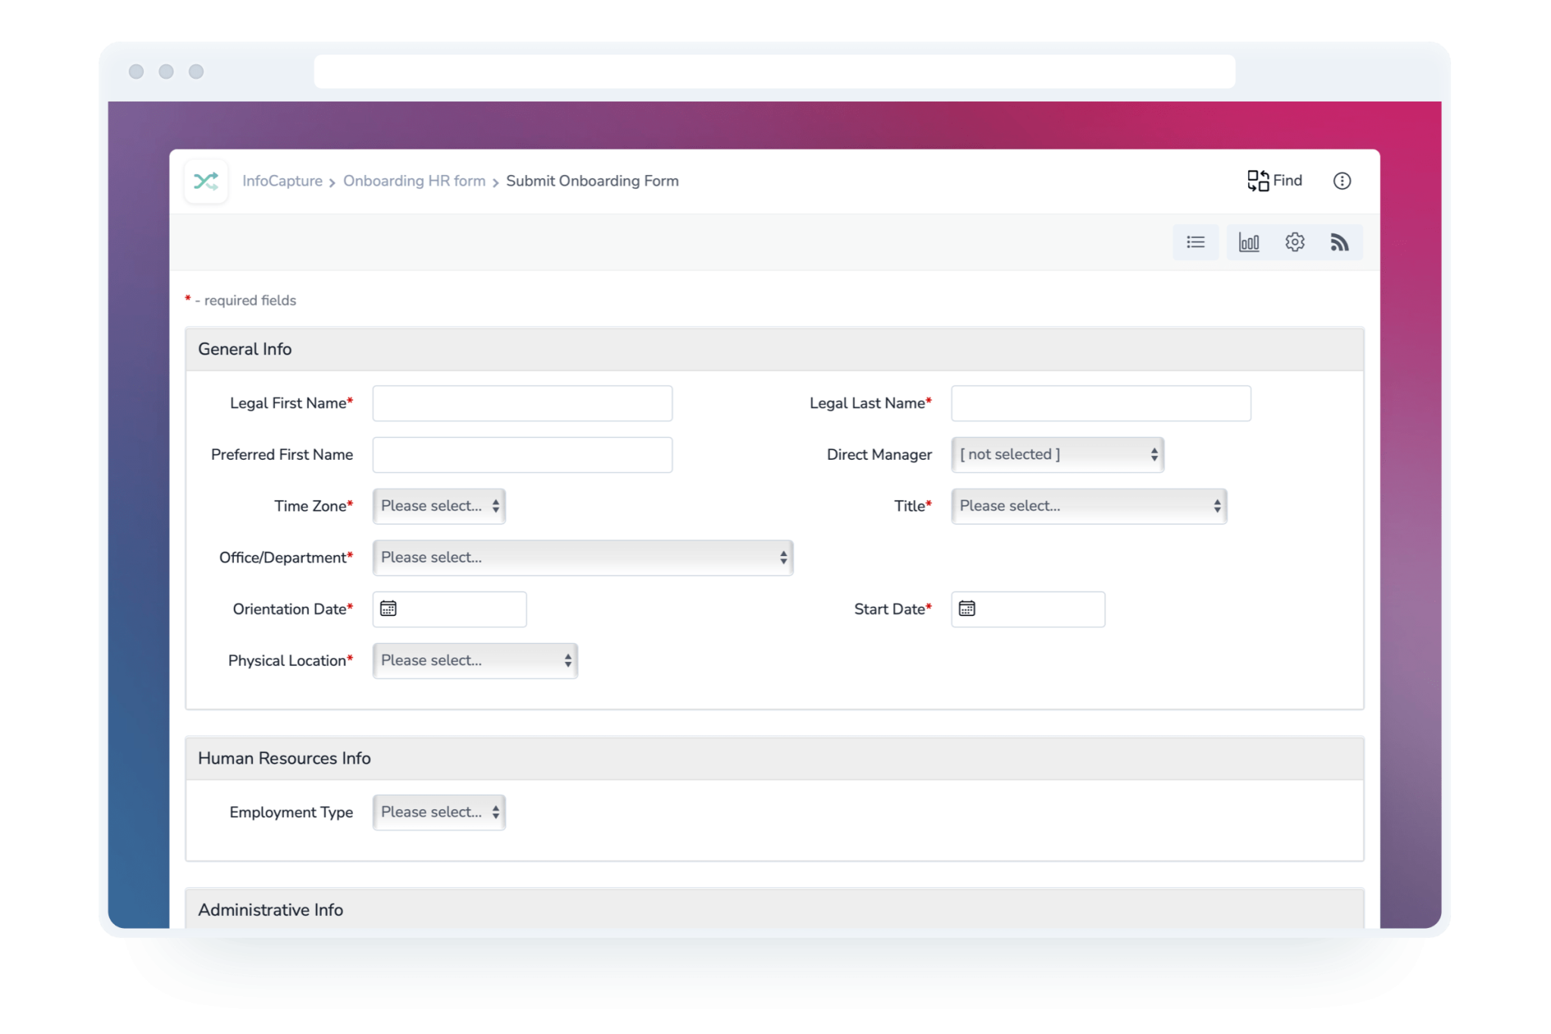
Task: Open the Find tool icon
Action: pyautogui.click(x=1275, y=180)
